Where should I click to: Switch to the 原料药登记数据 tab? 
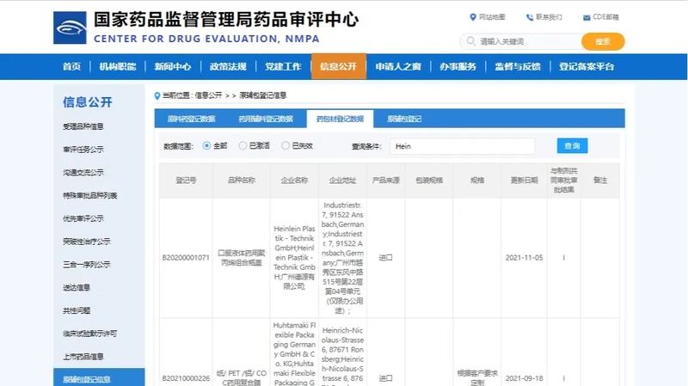tap(191, 119)
